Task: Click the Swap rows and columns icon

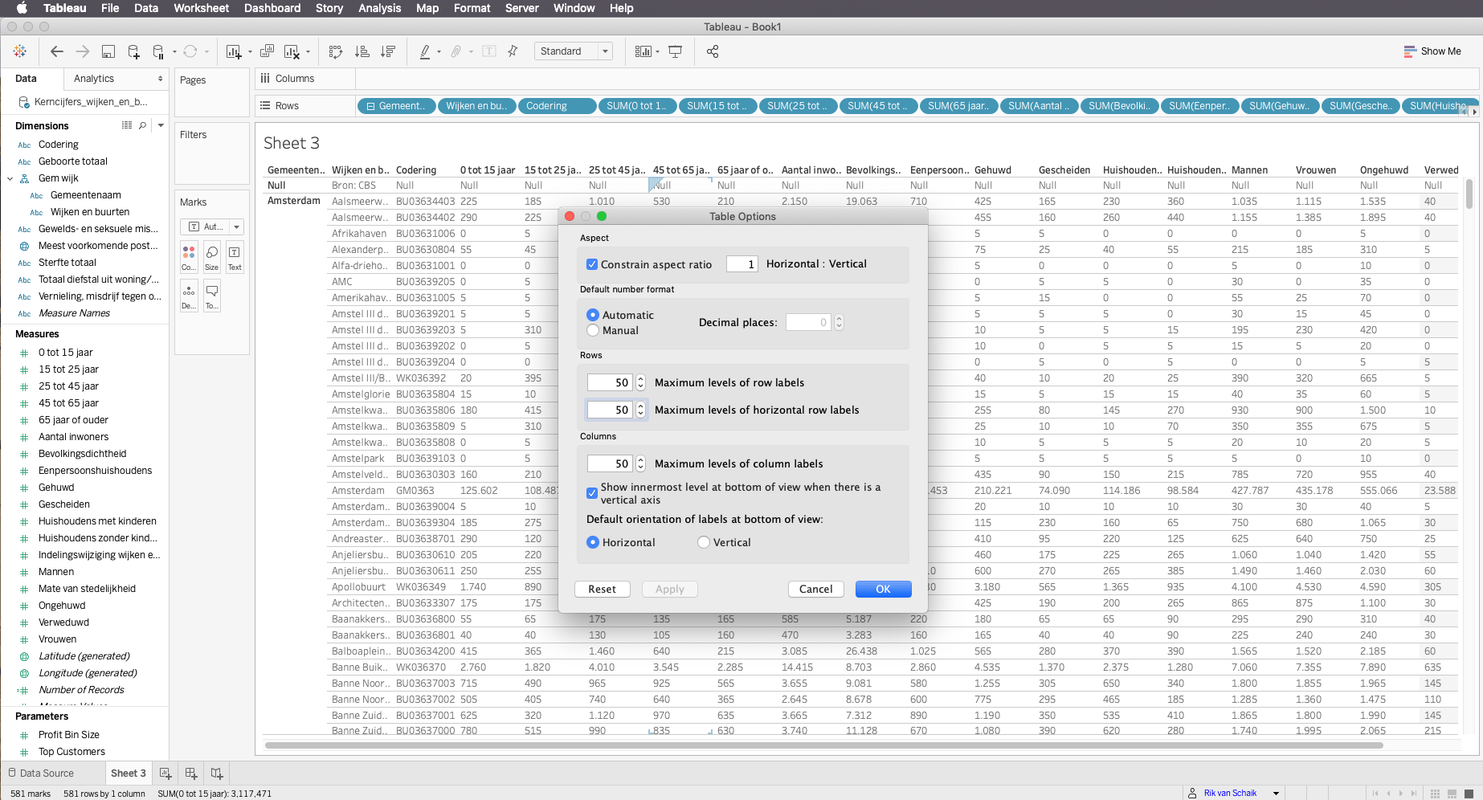Action: [x=336, y=51]
